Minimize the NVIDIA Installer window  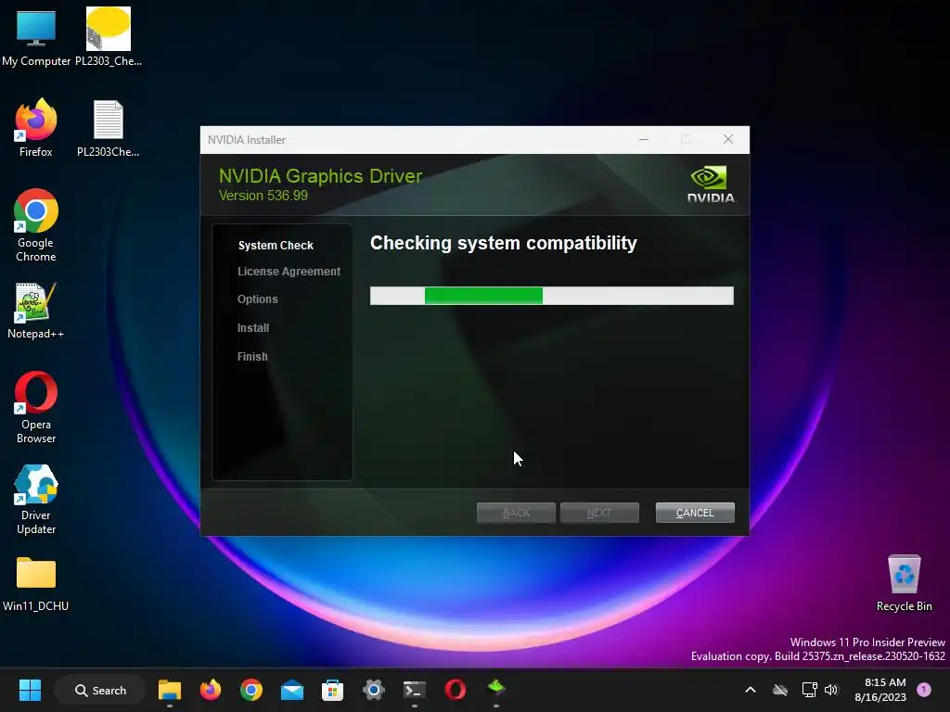pos(644,140)
